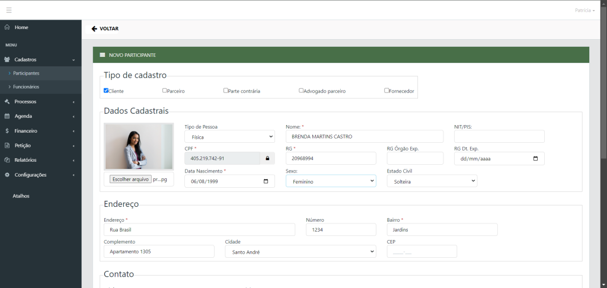Click the Processos hammer icon in sidebar
Image resolution: width=607 pixels, height=288 pixels.
(x=7, y=101)
